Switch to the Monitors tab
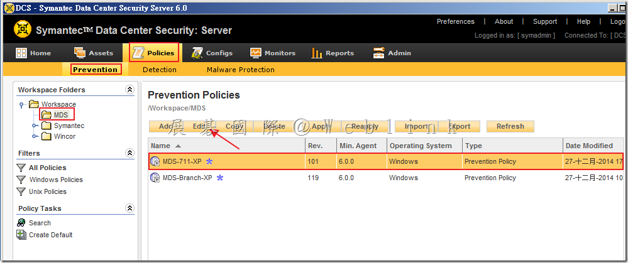Viewport: 628px width, 263px height. (273, 53)
